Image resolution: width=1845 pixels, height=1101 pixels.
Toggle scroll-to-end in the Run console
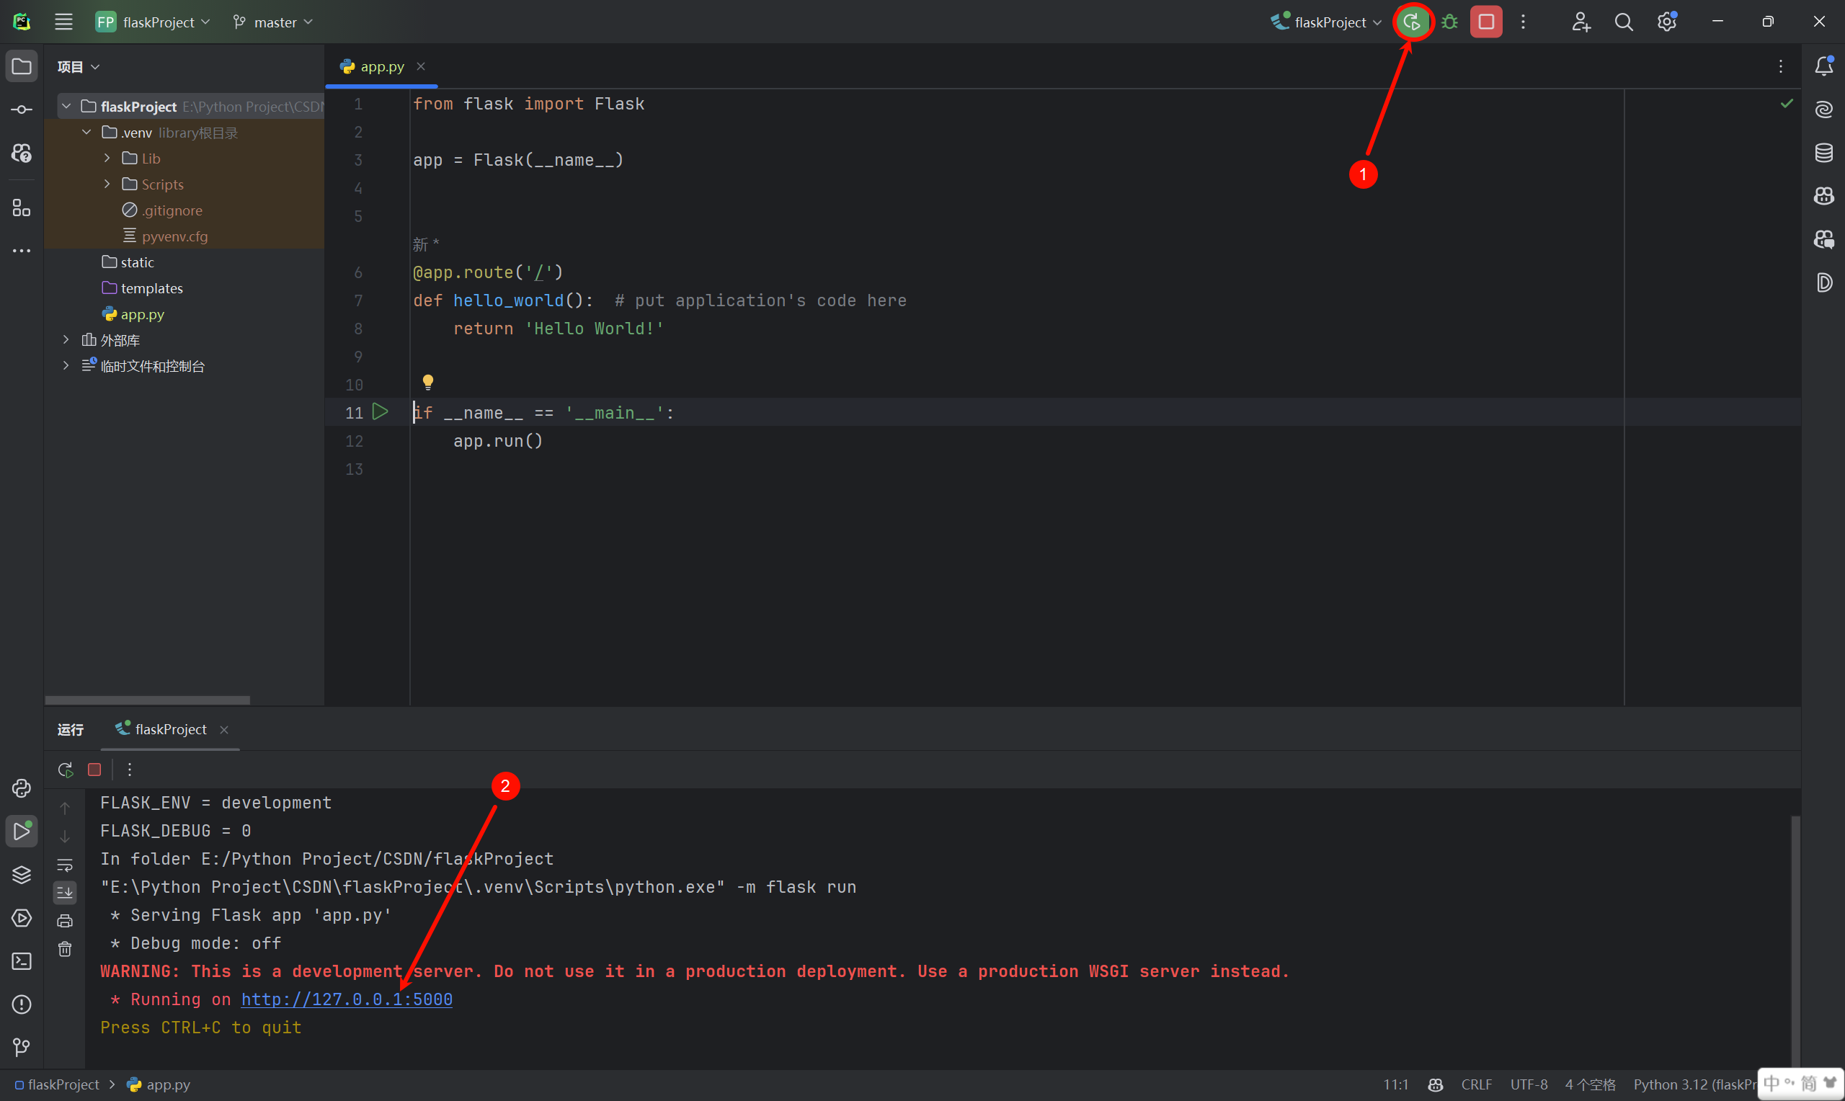pos(66,893)
